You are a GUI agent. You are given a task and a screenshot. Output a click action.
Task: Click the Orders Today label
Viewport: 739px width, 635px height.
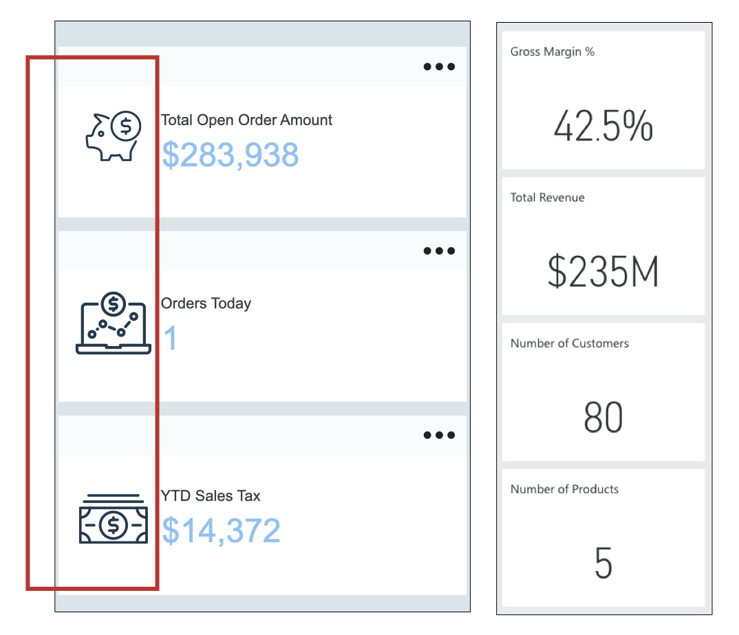(206, 303)
